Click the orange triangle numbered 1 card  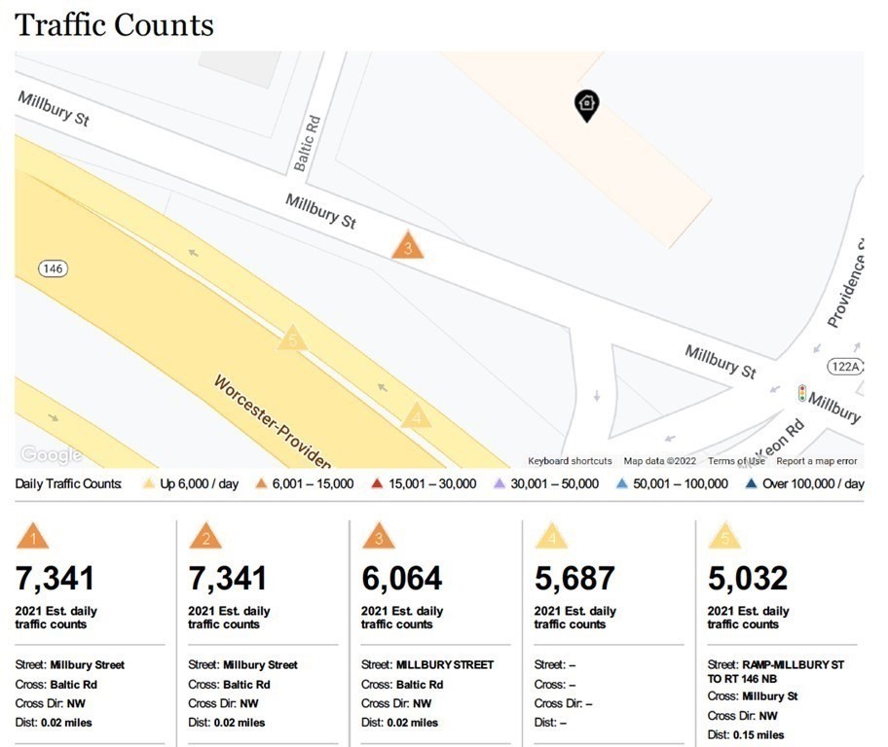pos(33,536)
